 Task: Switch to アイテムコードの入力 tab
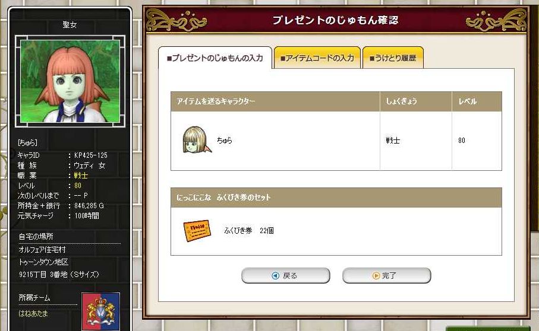(317, 58)
